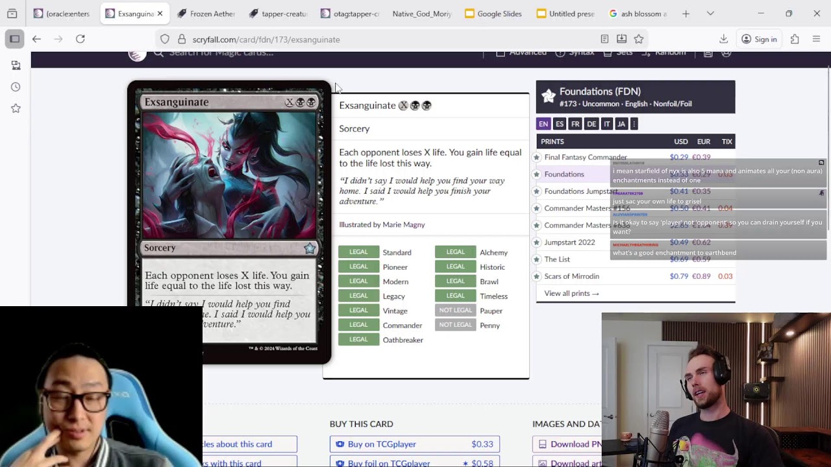Click the star foil icon on the card image

click(x=310, y=248)
